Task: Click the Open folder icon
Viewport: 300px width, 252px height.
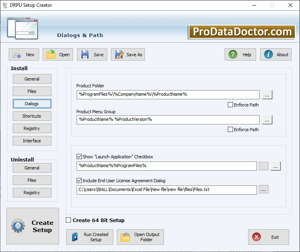Action: (x=51, y=54)
